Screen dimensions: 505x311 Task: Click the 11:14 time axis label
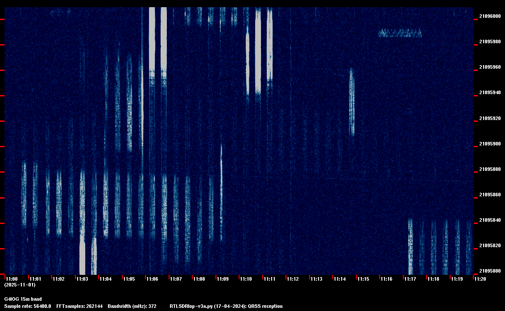pyautogui.click(x=339, y=279)
